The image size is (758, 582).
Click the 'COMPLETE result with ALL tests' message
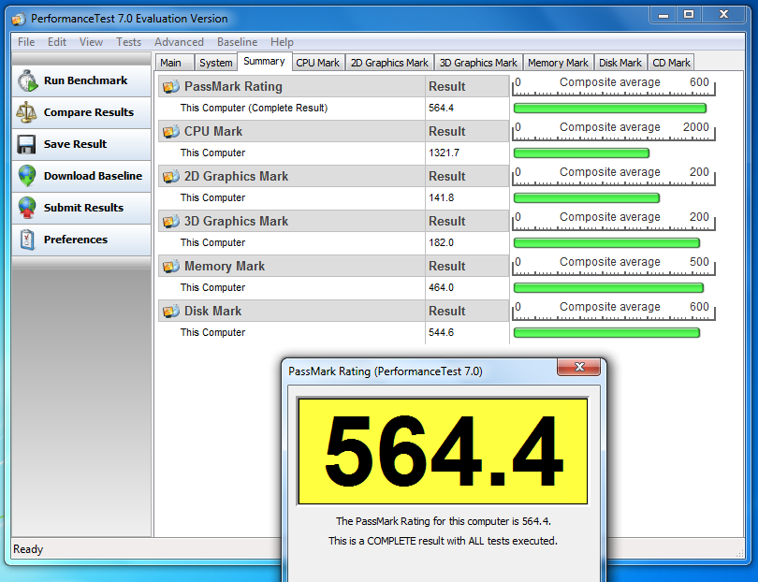click(443, 541)
